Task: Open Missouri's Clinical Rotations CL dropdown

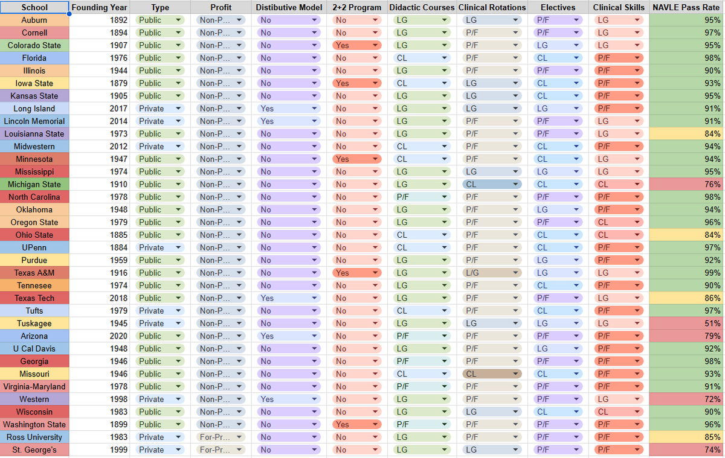Action: (515, 374)
